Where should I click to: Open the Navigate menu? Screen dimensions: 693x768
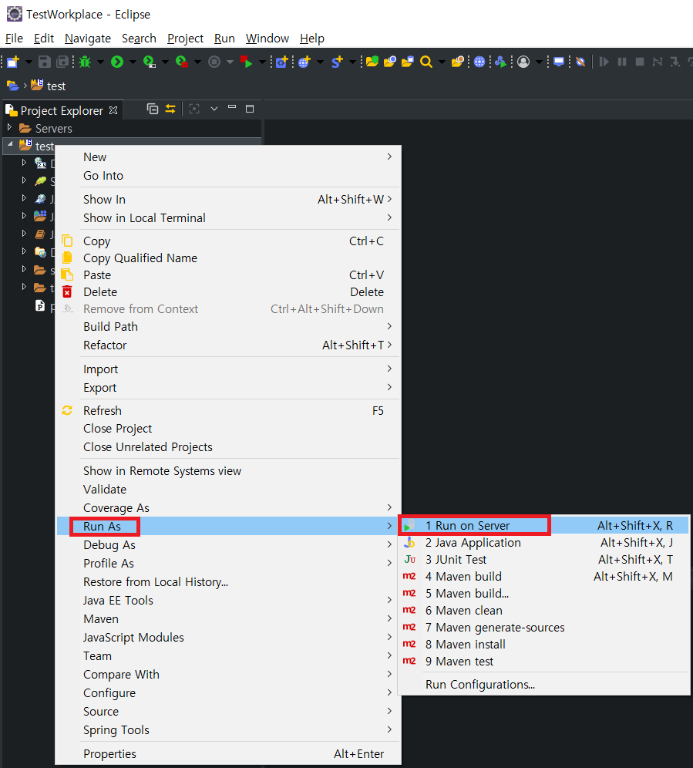(88, 39)
